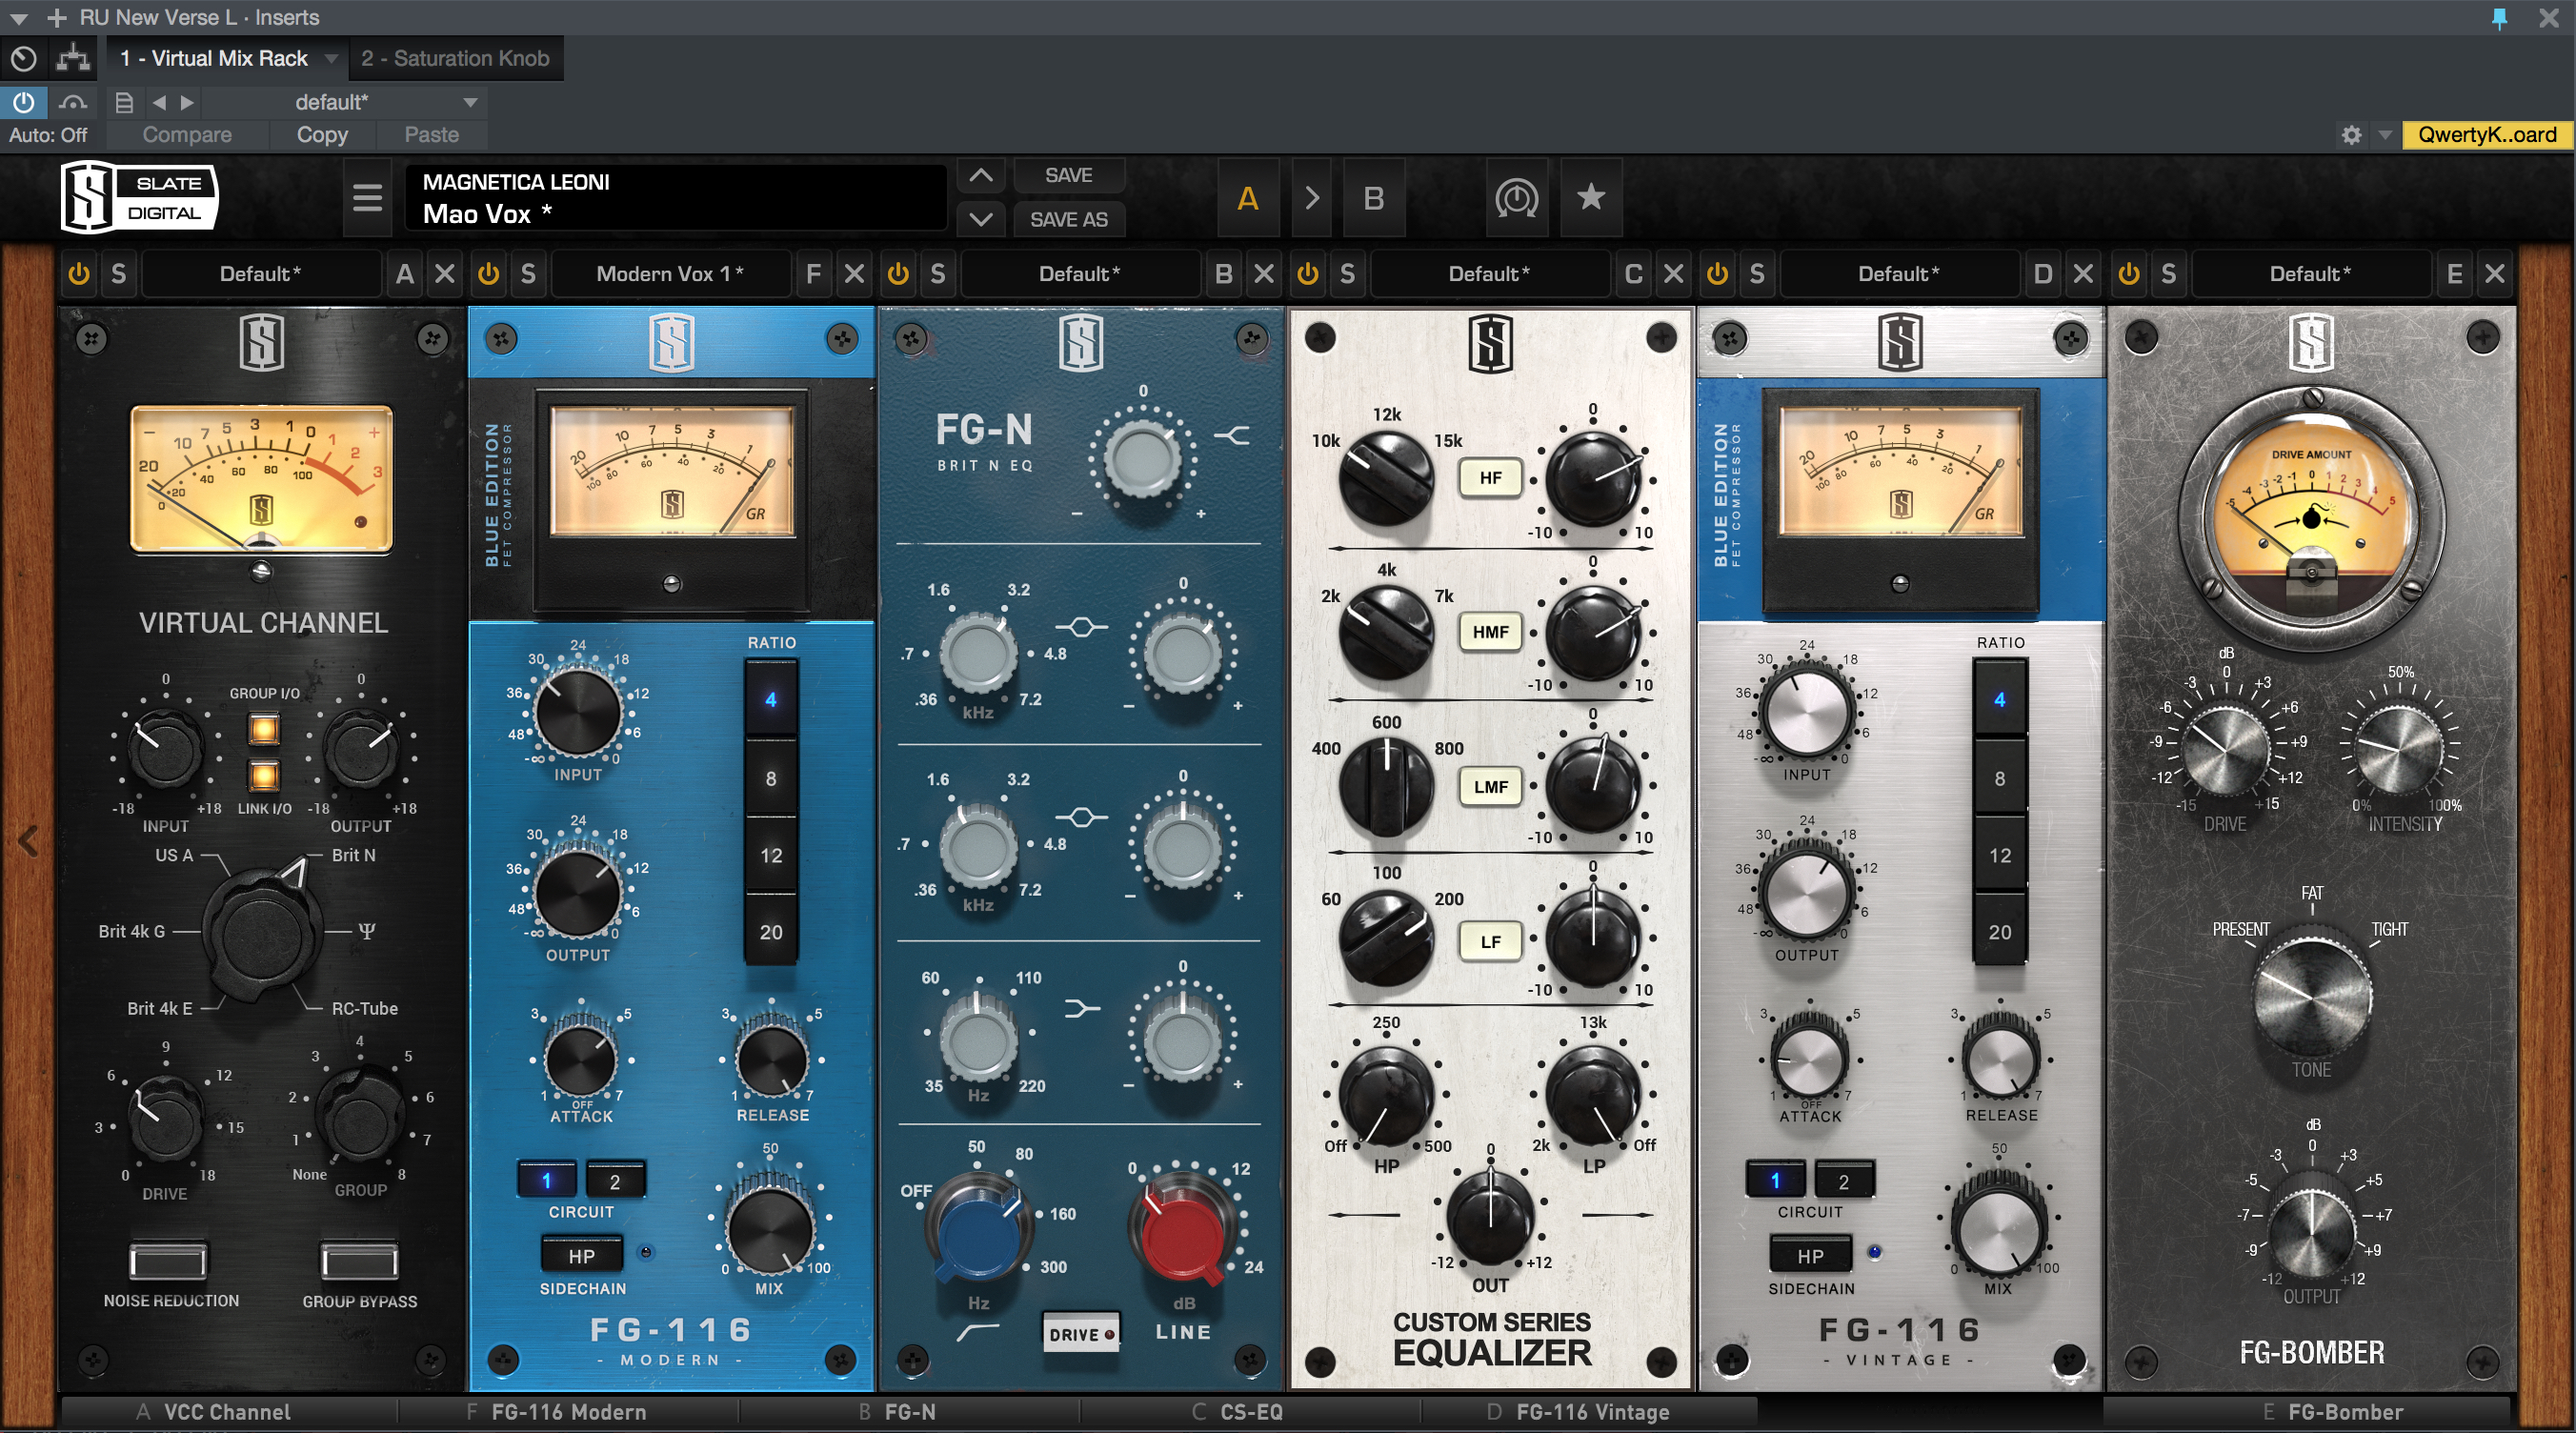Viewport: 2576px width, 1433px height.
Task: Load the previous preset with up arrow
Action: coord(981,175)
